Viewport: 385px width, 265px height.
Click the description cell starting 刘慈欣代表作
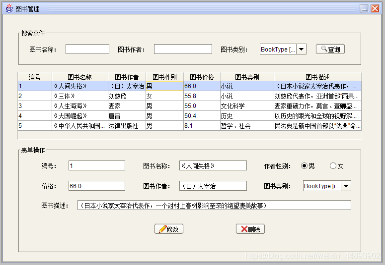pos(317,96)
